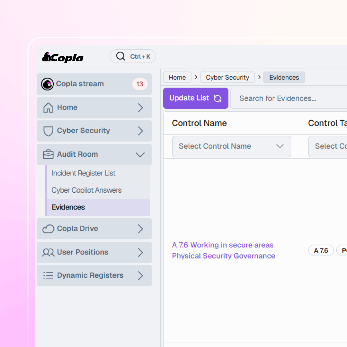Select Cyber Copilot Answers menu item
Image resolution: width=347 pixels, height=347 pixels.
(86, 190)
